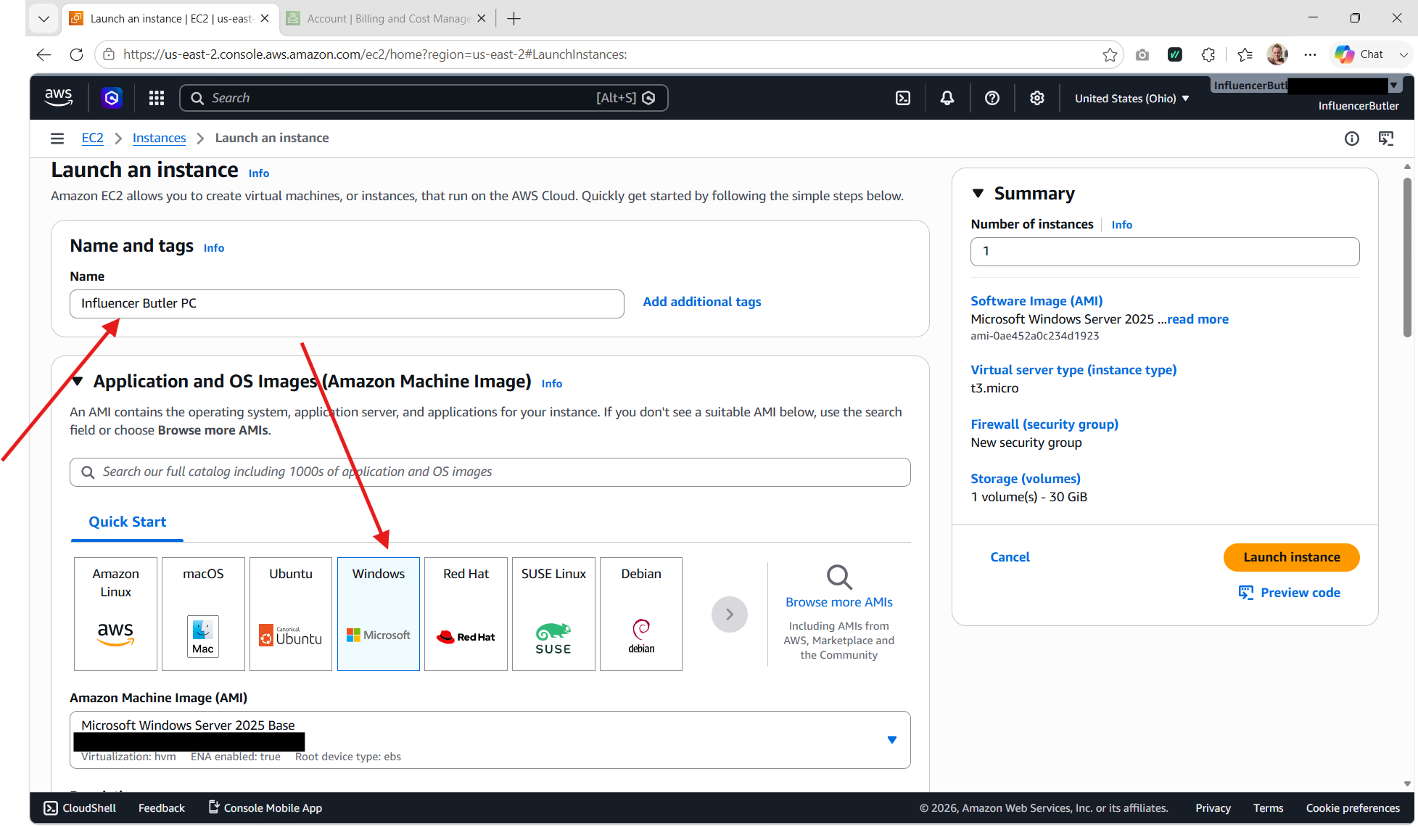Viewport: 1418px width, 827px height.
Task: Open the browser tab list chevron
Action: coord(44,19)
